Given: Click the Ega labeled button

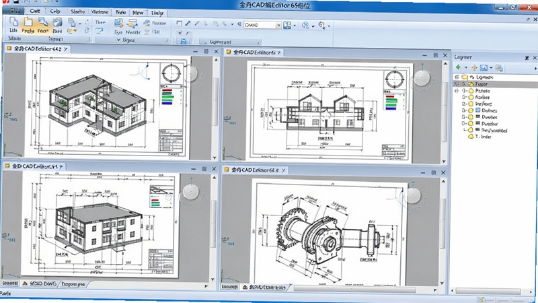Looking at the screenshot, I should (118, 32).
